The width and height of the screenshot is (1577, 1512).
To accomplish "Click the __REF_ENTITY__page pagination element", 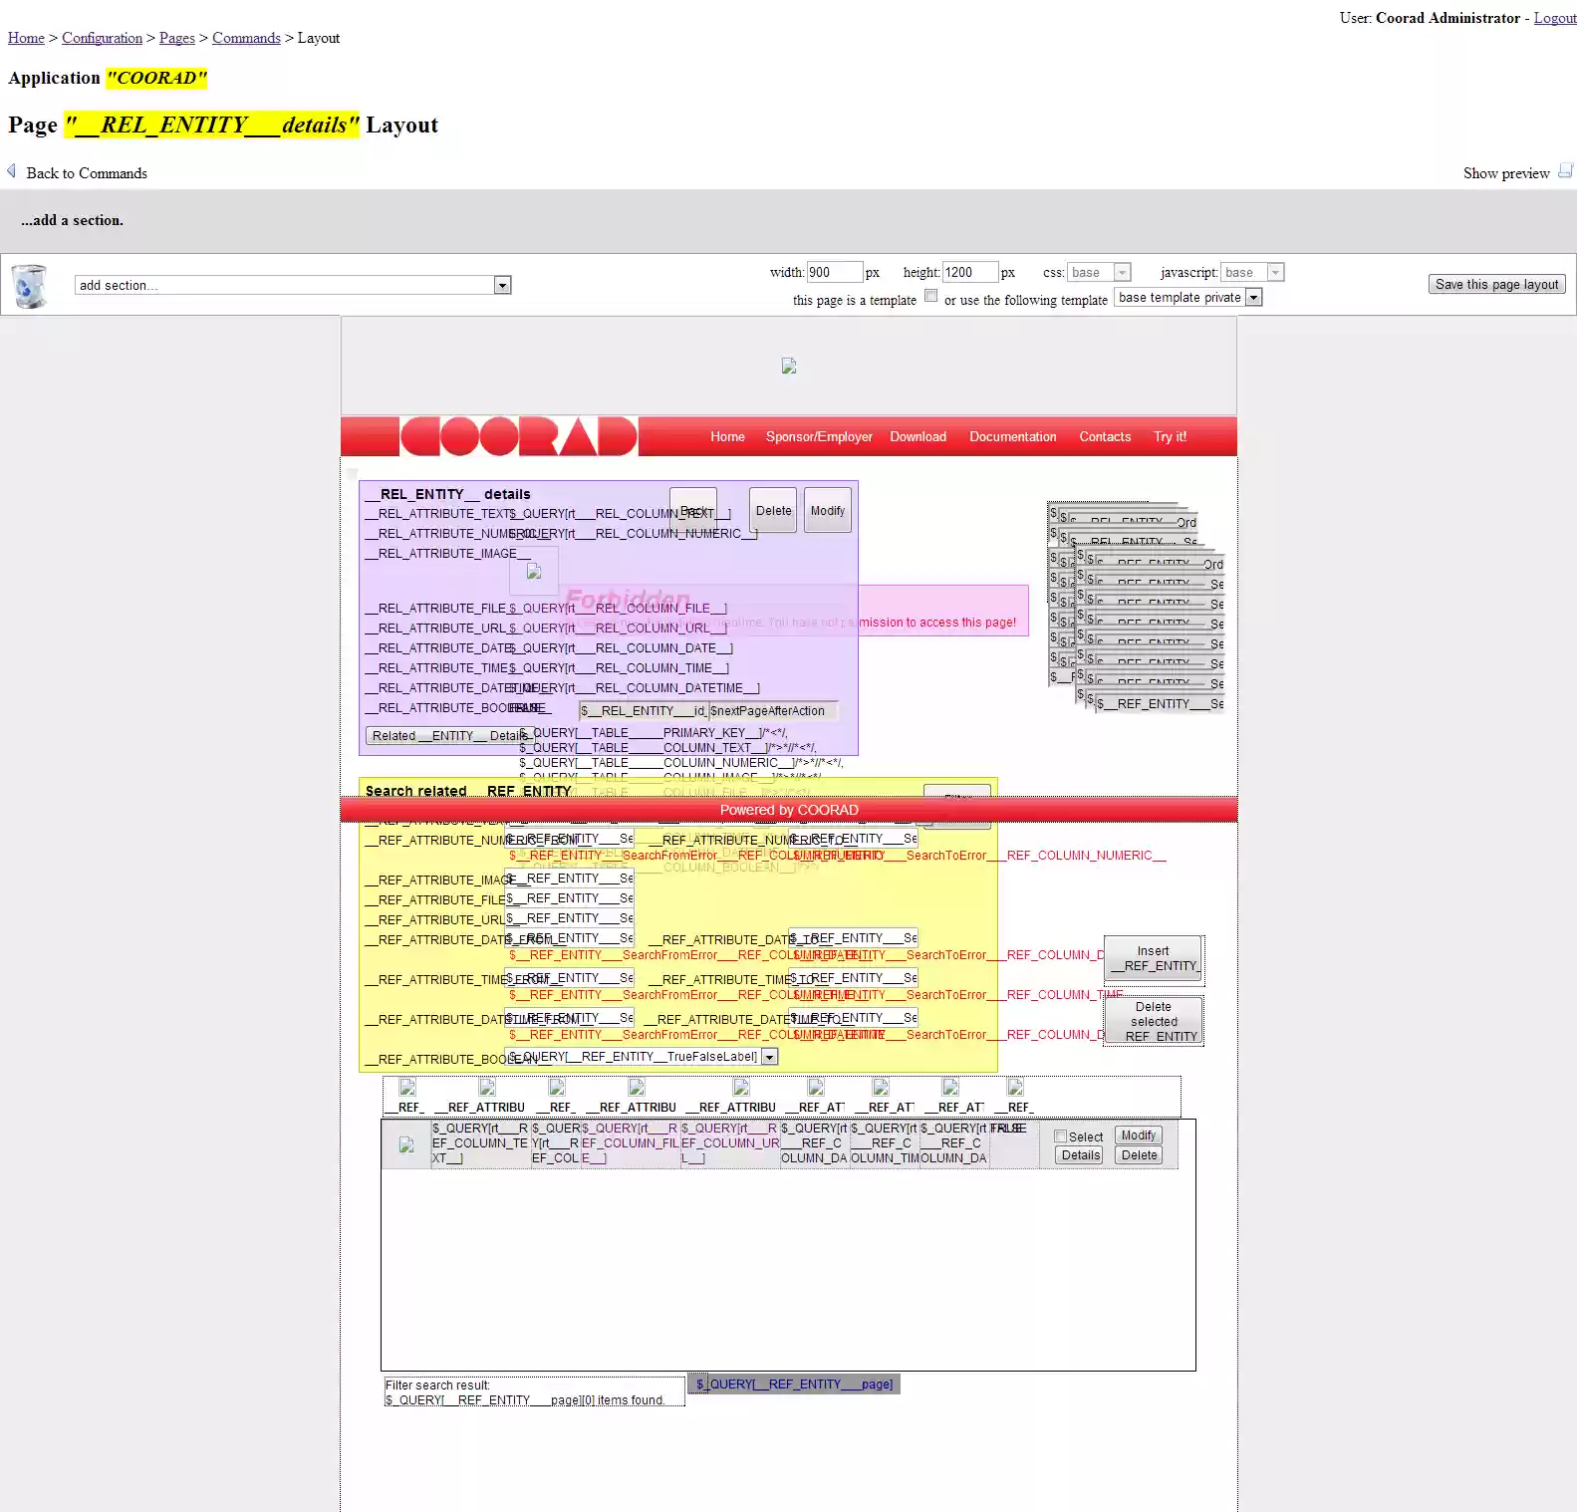I will (794, 1384).
